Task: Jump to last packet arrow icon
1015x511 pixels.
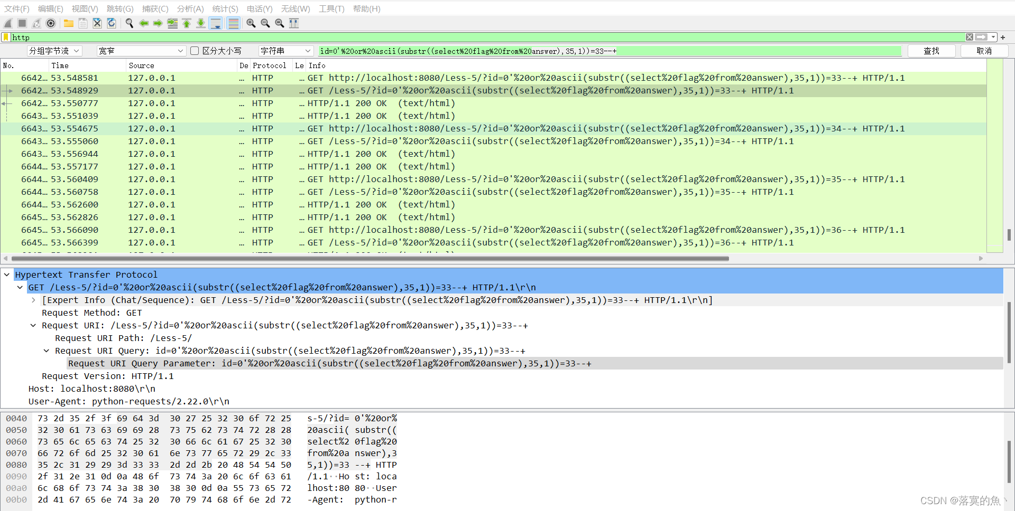Action: click(x=201, y=23)
